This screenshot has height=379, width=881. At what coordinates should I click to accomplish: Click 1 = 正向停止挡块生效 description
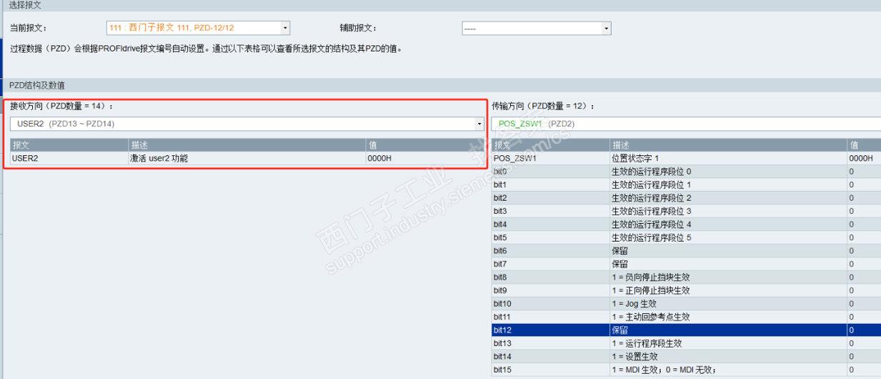pyautogui.click(x=650, y=290)
